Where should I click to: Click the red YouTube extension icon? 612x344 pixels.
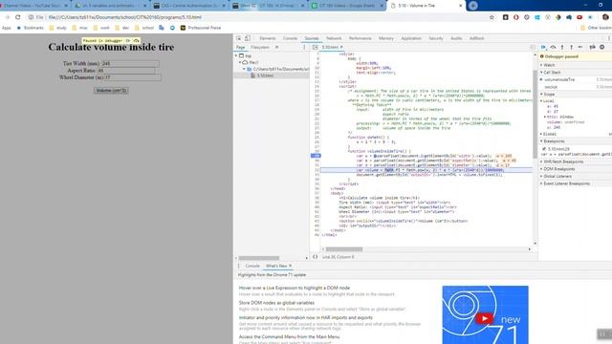point(579,17)
